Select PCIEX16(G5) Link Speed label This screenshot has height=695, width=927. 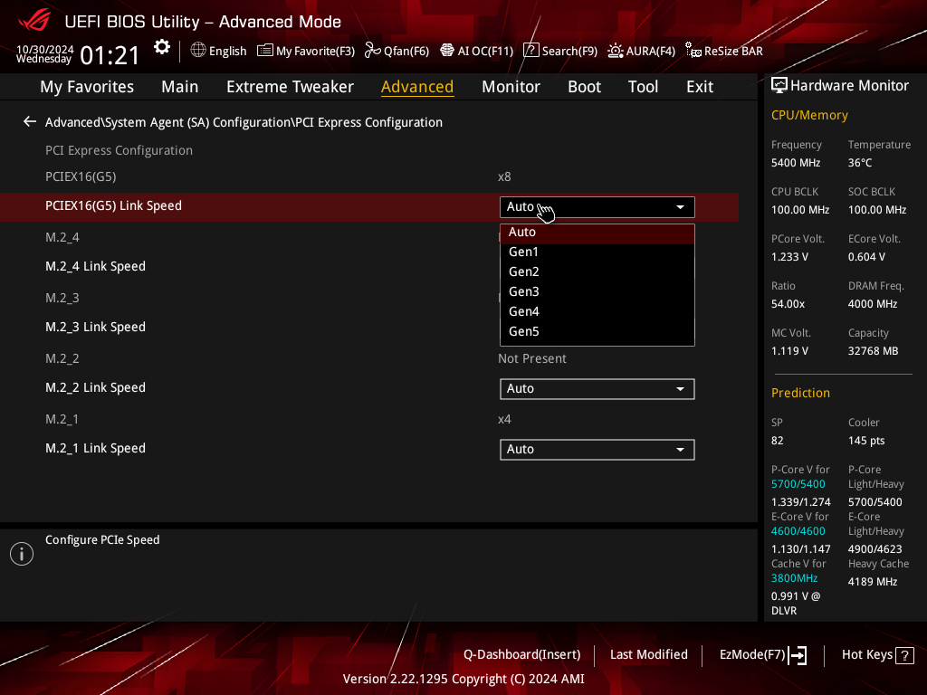pyautogui.click(x=113, y=205)
